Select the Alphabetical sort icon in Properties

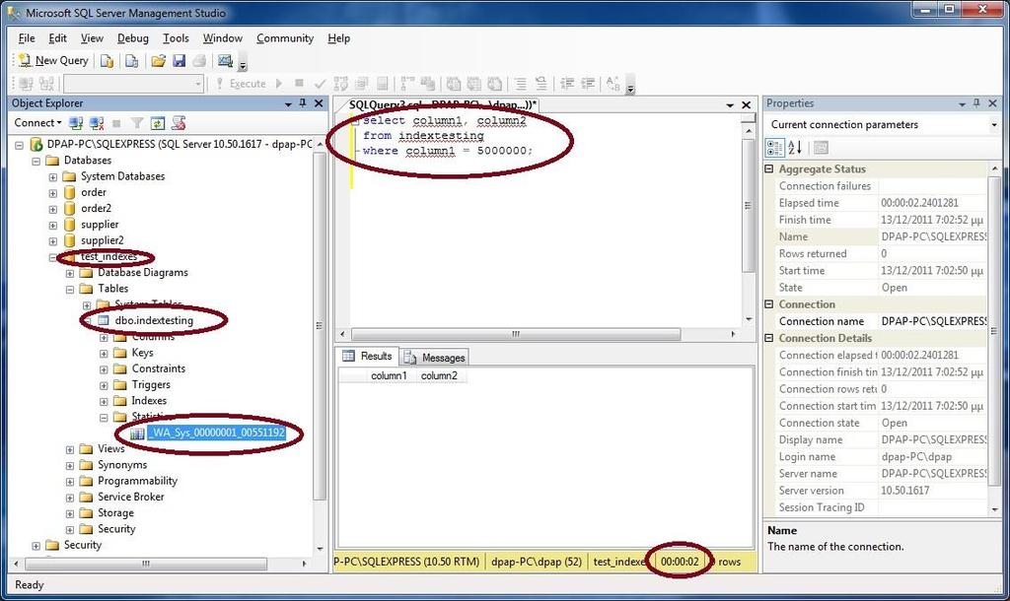point(795,148)
